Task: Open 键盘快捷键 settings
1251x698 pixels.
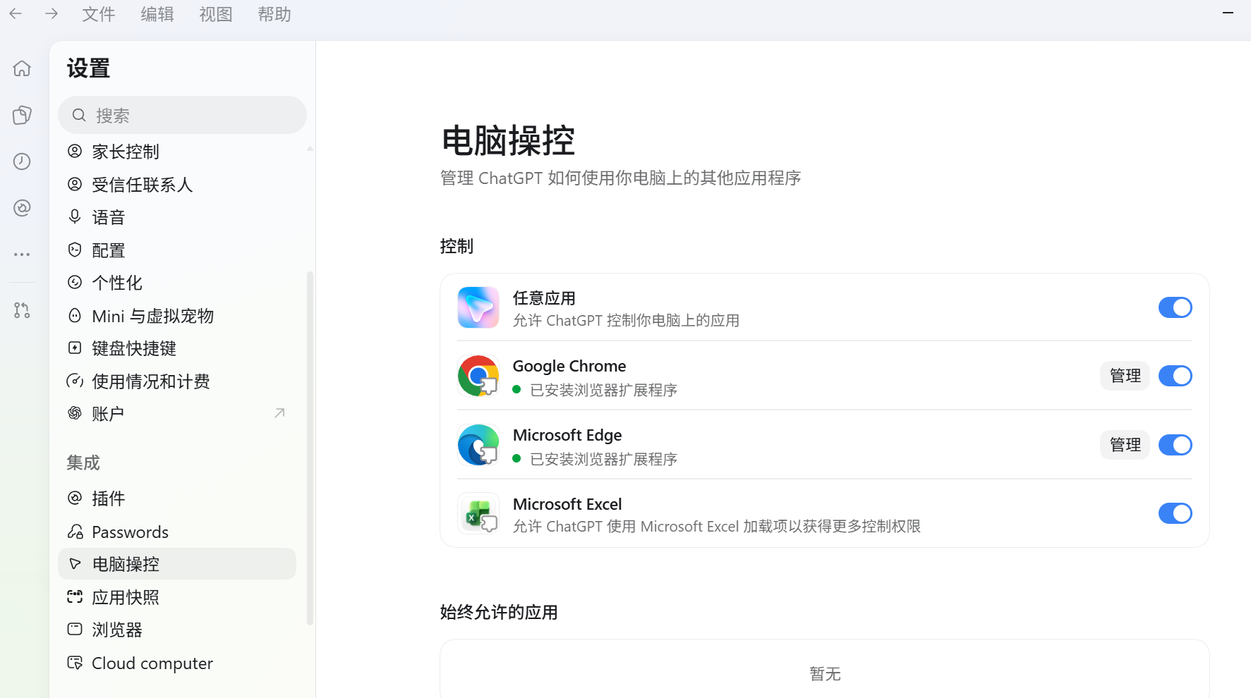Action: point(177,348)
